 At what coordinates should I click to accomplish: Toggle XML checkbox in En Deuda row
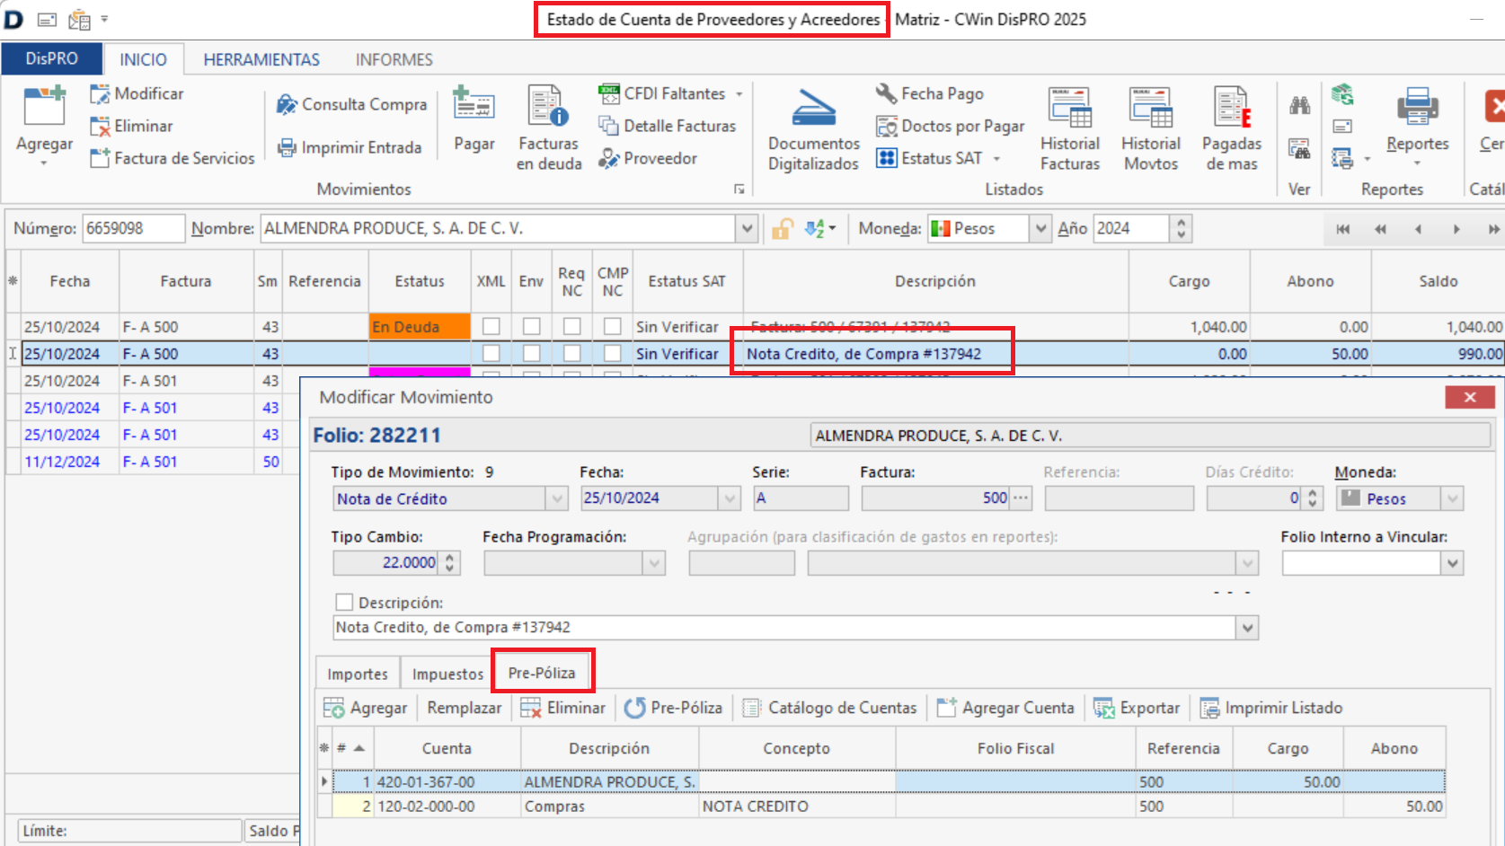(491, 326)
